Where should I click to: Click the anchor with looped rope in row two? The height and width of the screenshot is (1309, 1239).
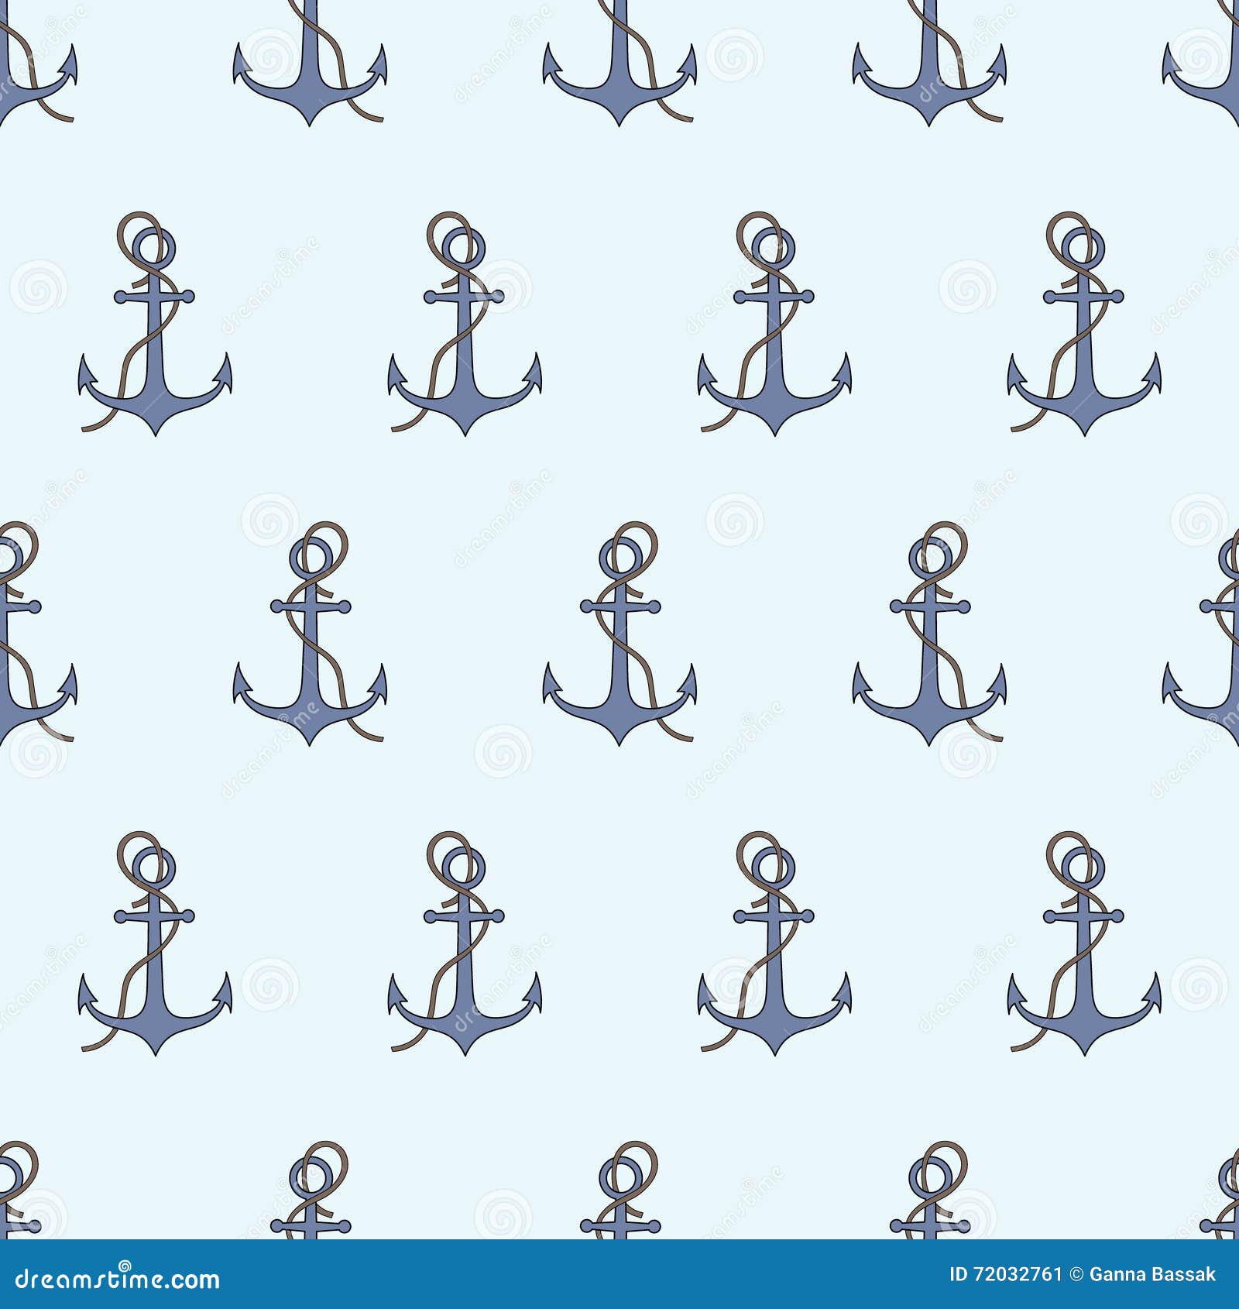tap(465, 325)
